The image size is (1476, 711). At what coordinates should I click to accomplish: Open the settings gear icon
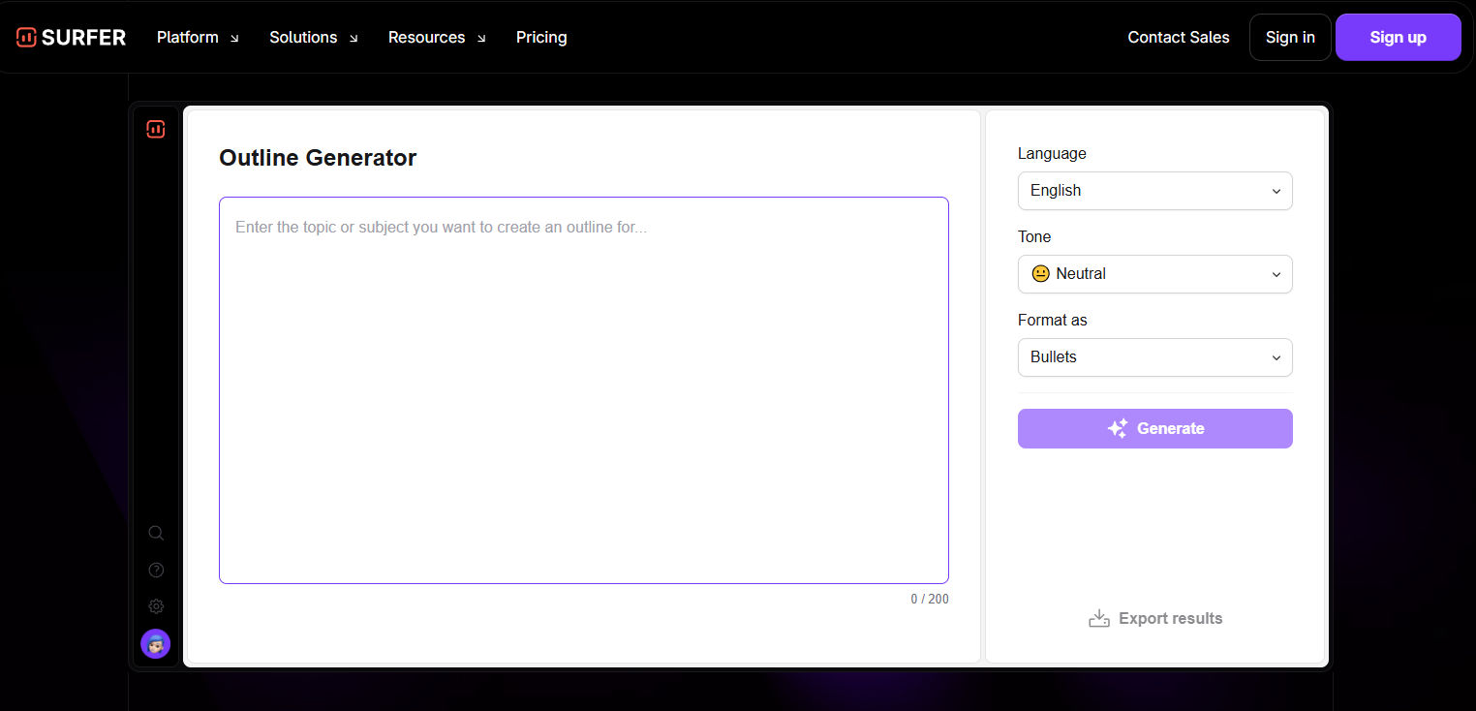pyautogui.click(x=156, y=605)
